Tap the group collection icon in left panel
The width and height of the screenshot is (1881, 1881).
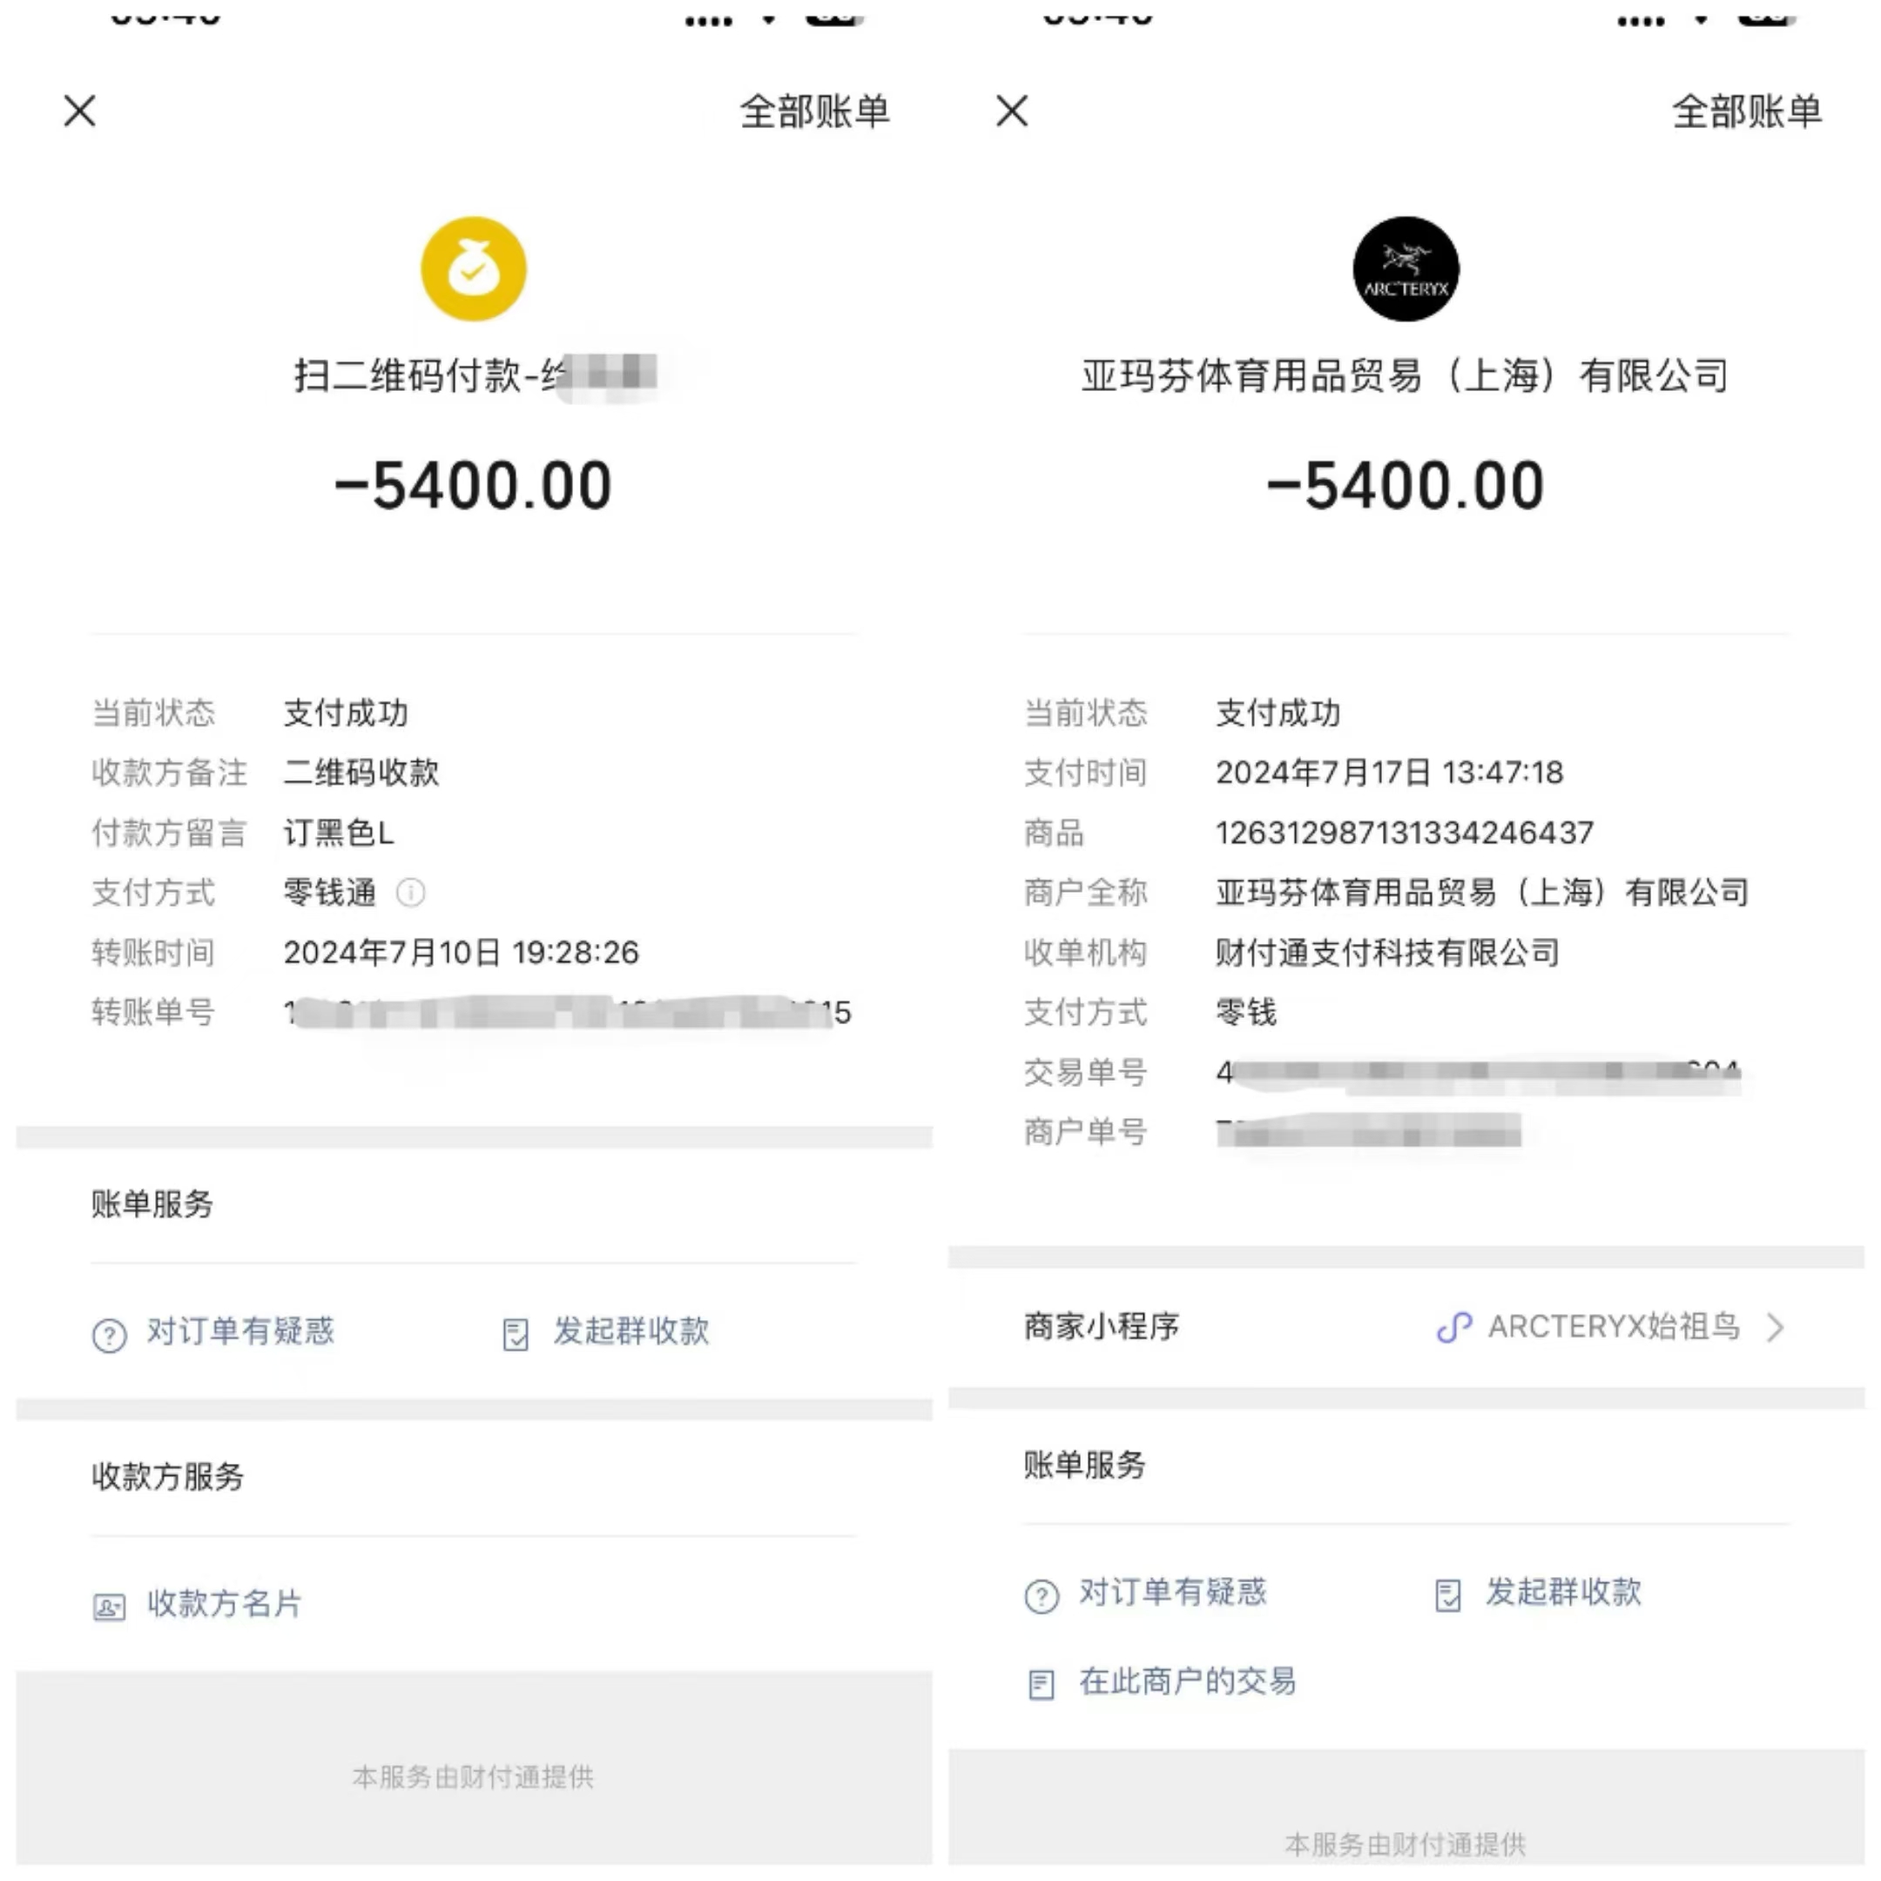[515, 1334]
